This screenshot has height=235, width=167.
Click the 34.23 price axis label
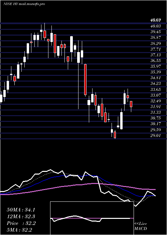(155, 84)
